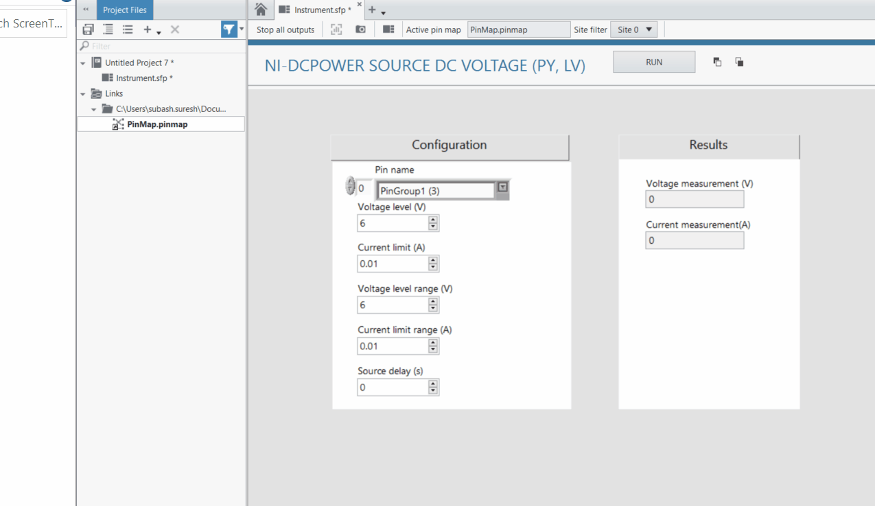The width and height of the screenshot is (875, 506).
Task: Open the Site filter dropdown
Action: coord(634,30)
